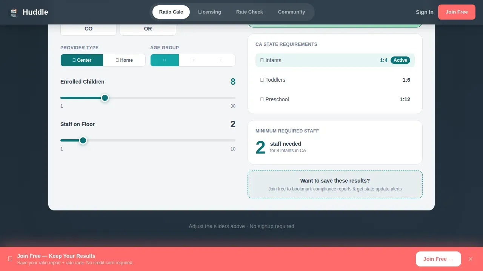This screenshot has height=271, width=483.
Task: Click the Huddle logo icon
Action: (14, 12)
